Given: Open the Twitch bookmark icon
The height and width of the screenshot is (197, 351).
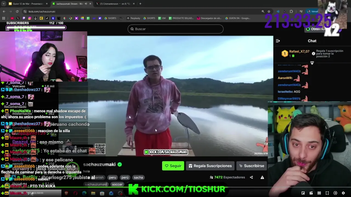Looking at the screenshot, I should tap(24, 18).
